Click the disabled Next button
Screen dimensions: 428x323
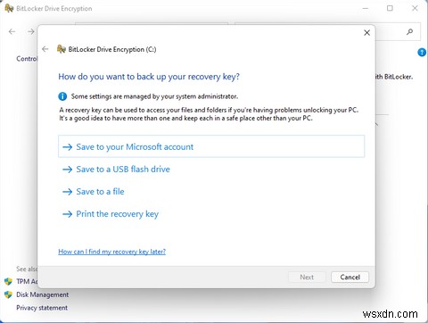[x=307, y=277]
